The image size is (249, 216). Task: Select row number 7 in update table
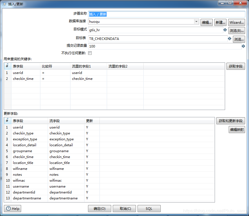tap(8, 163)
